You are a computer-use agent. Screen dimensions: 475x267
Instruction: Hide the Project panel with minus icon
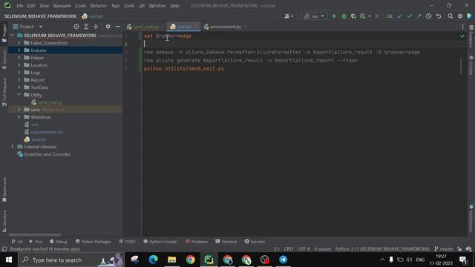[117, 27]
